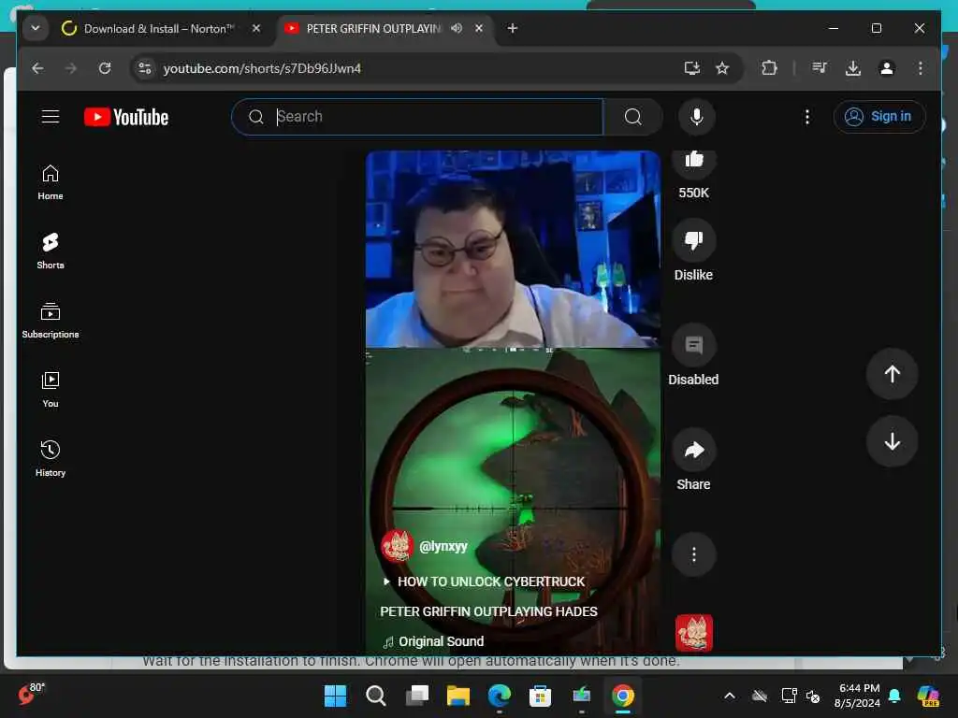Open the You section in sidebar
The height and width of the screenshot is (718, 958).
click(x=51, y=390)
